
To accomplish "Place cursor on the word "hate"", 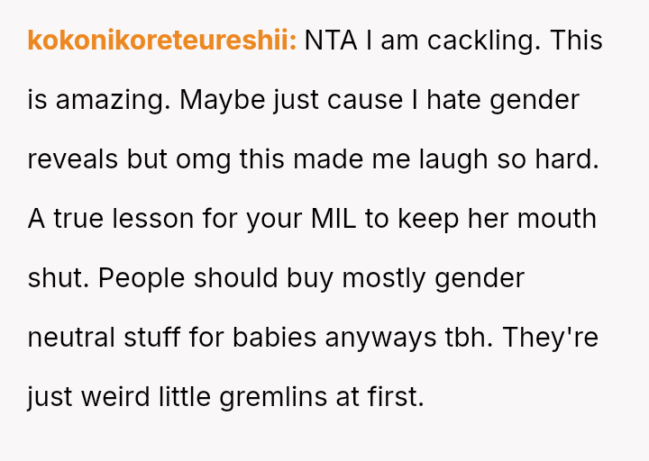I will (x=453, y=100).
